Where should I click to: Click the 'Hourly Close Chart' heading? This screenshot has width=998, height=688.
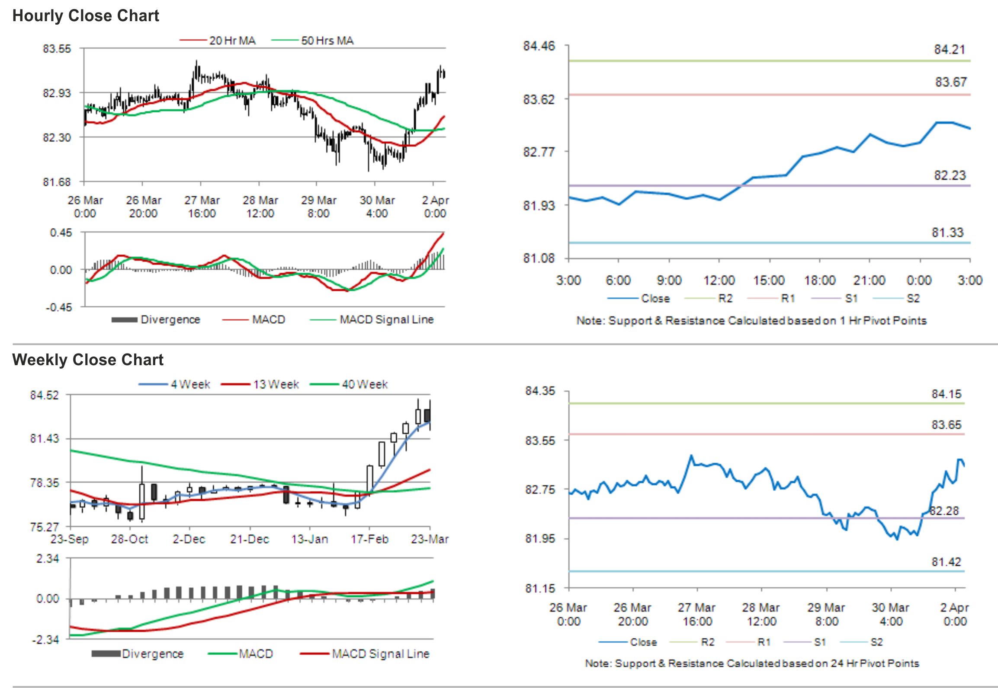[86, 16]
